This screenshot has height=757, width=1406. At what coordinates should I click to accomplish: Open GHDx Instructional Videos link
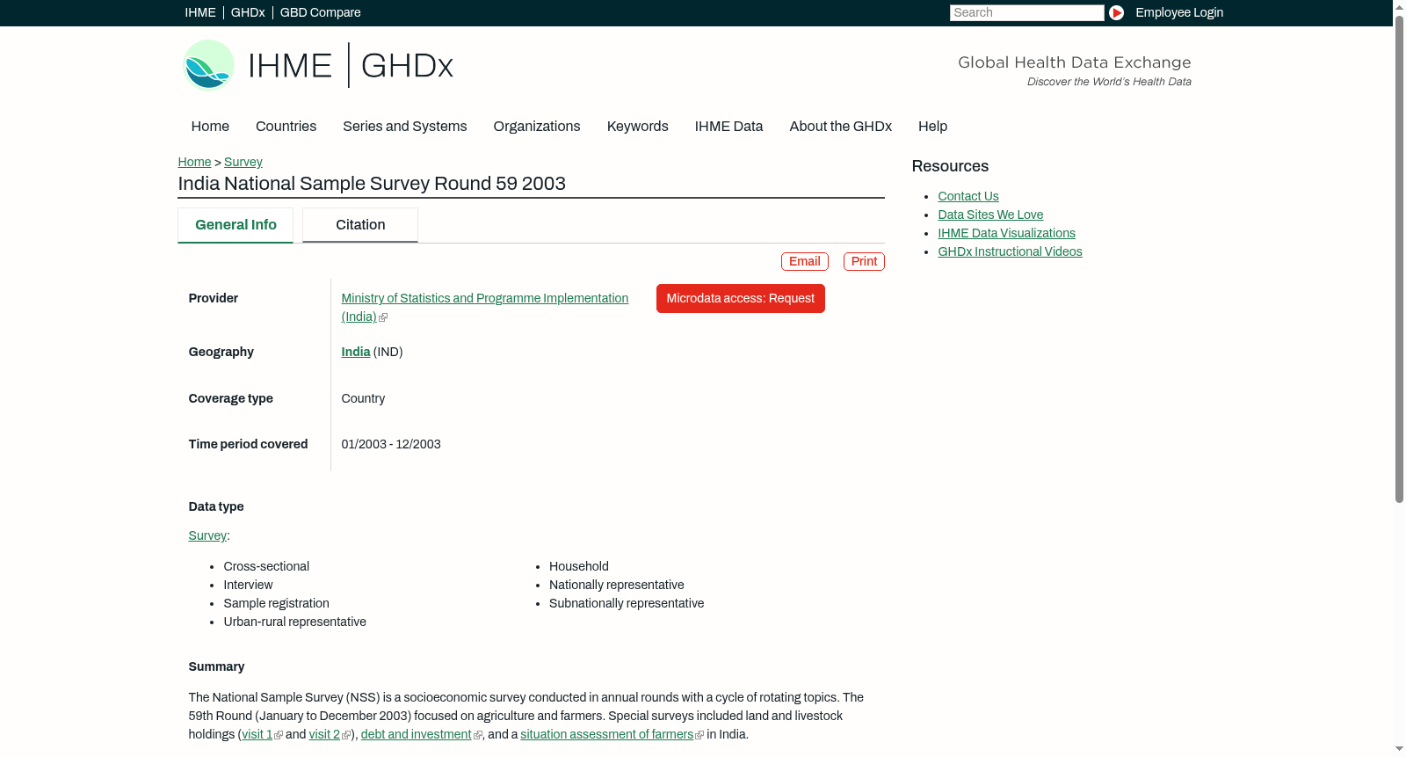point(1011,251)
